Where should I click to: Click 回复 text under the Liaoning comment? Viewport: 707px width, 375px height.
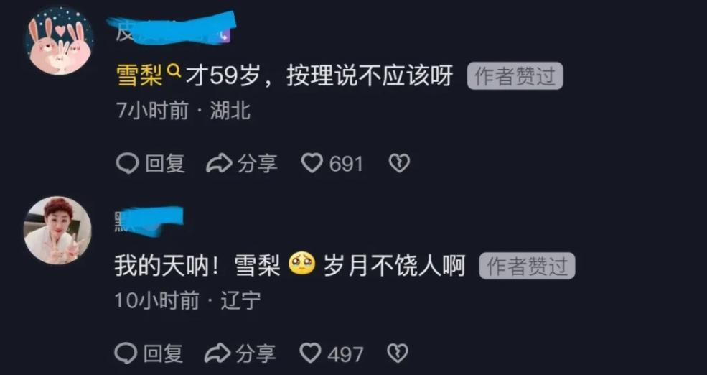163,353
